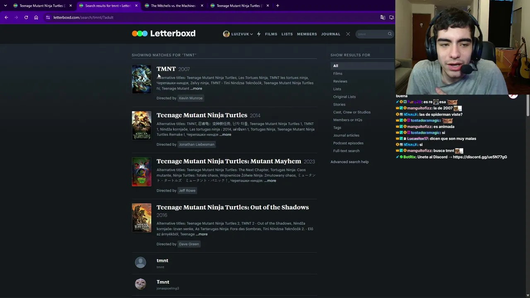530x298 pixels.
Task: Expand ...more alternative titles for TMNT 2007
Action: (x=196, y=89)
